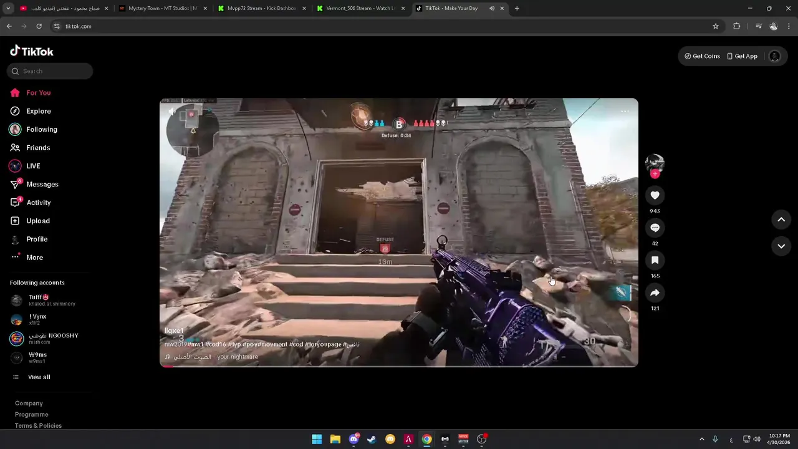Screen dimensions: 798x449
Task: Open the tab search dropdown arrow
Action: (7, 9)
